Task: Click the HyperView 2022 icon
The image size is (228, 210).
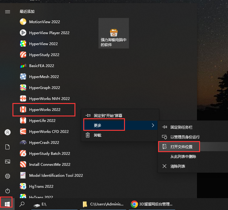Action: [x=23, y=44]
